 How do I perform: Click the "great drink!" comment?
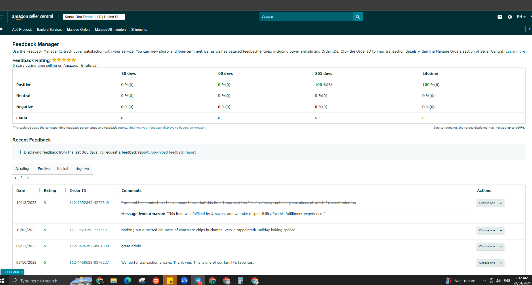(x=131, y=246)
